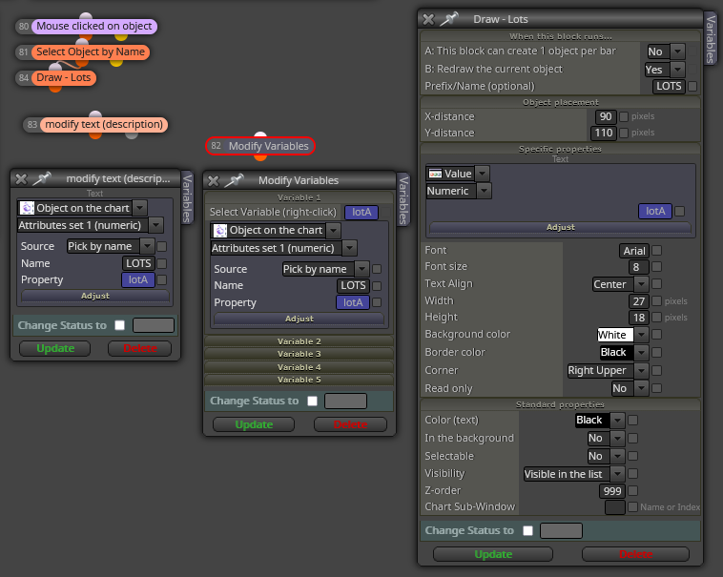Select the Modify Variables block 82
Screen dimensions: 723x577
click(260, 146)
